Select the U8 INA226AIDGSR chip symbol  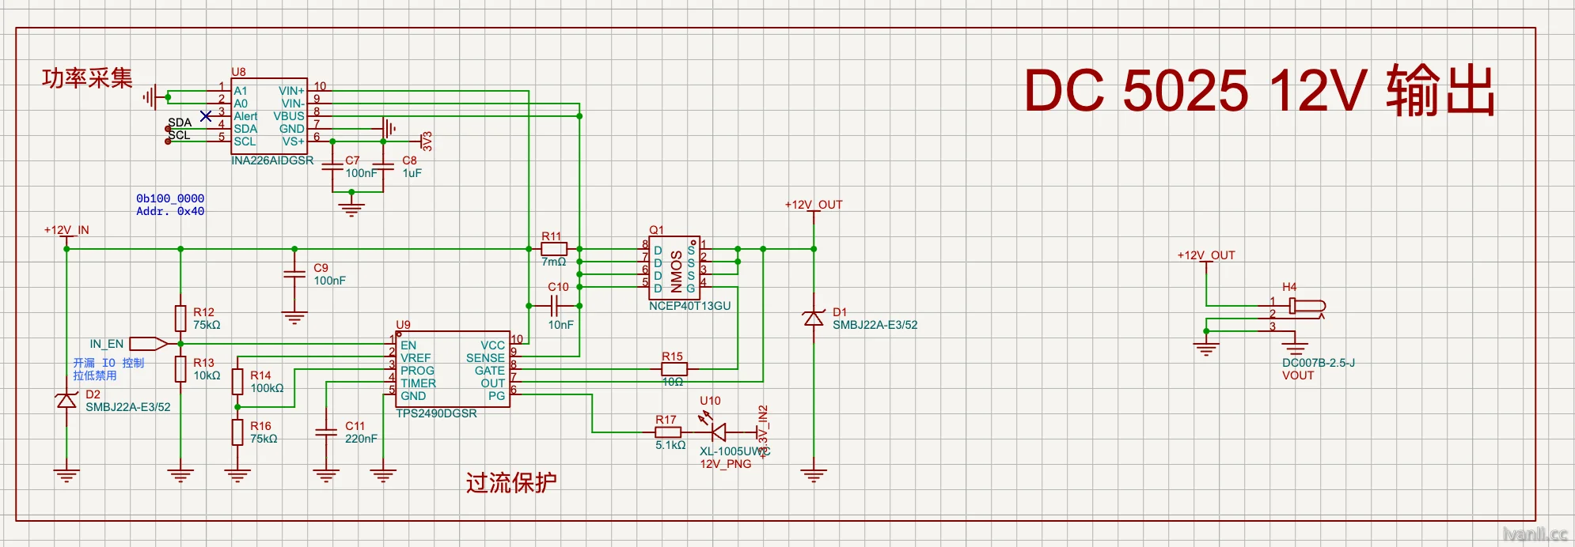[x=269, y=116]
